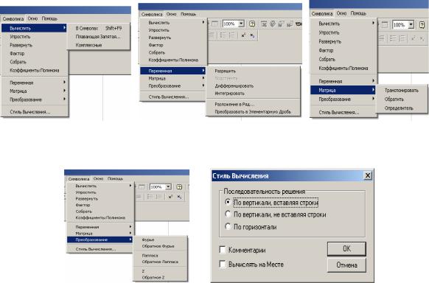Confirm Стиль Вычисления dialog with OK
This screenshot has height=283, width=429.
(x=346, y=249)
